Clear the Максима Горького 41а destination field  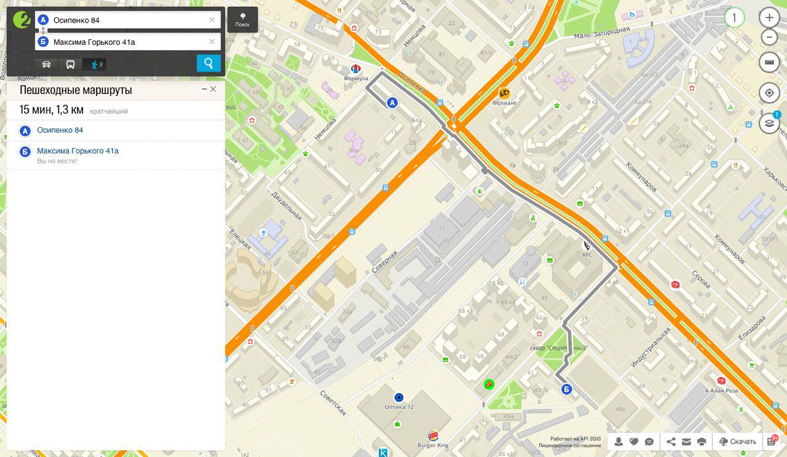pyautogui.click(x=212, y=42)
